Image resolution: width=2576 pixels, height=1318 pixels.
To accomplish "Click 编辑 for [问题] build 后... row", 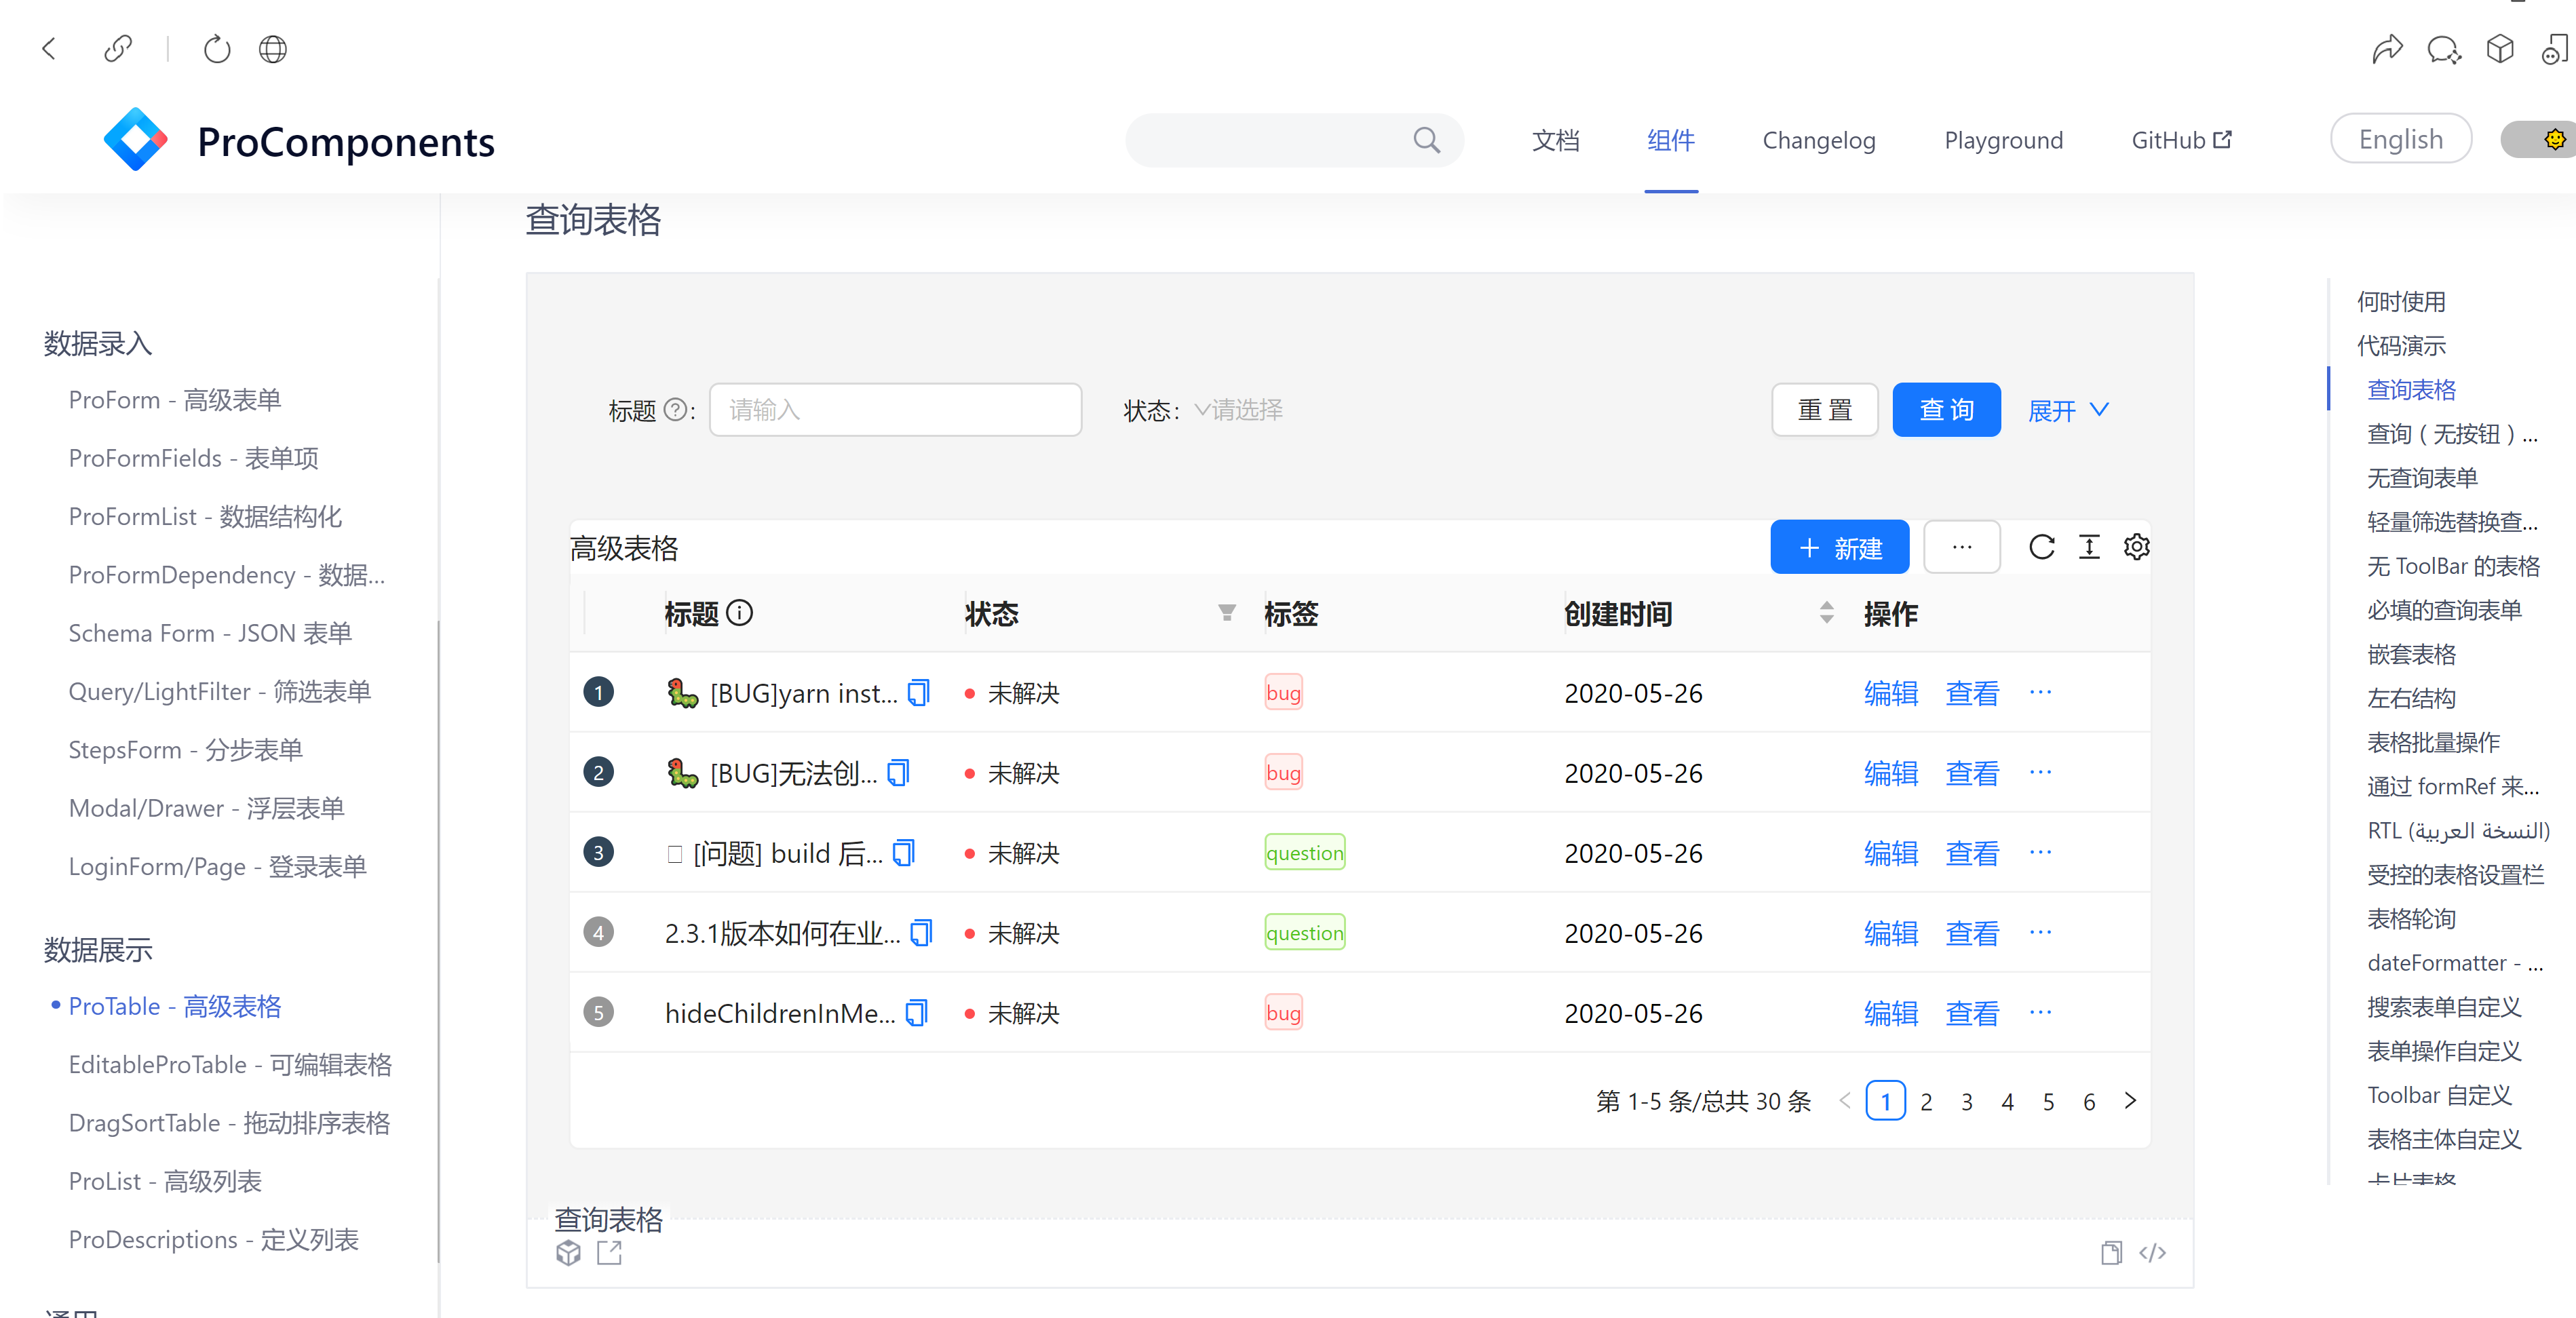I will 1891,853.
